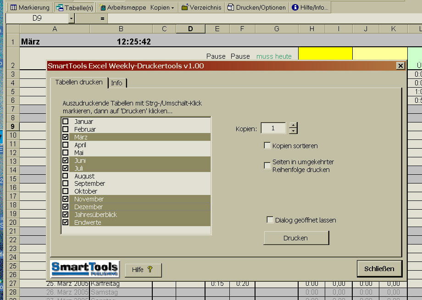422x300 pixels.
Task: Check the Januar checkbox
Action: [66, 122]
